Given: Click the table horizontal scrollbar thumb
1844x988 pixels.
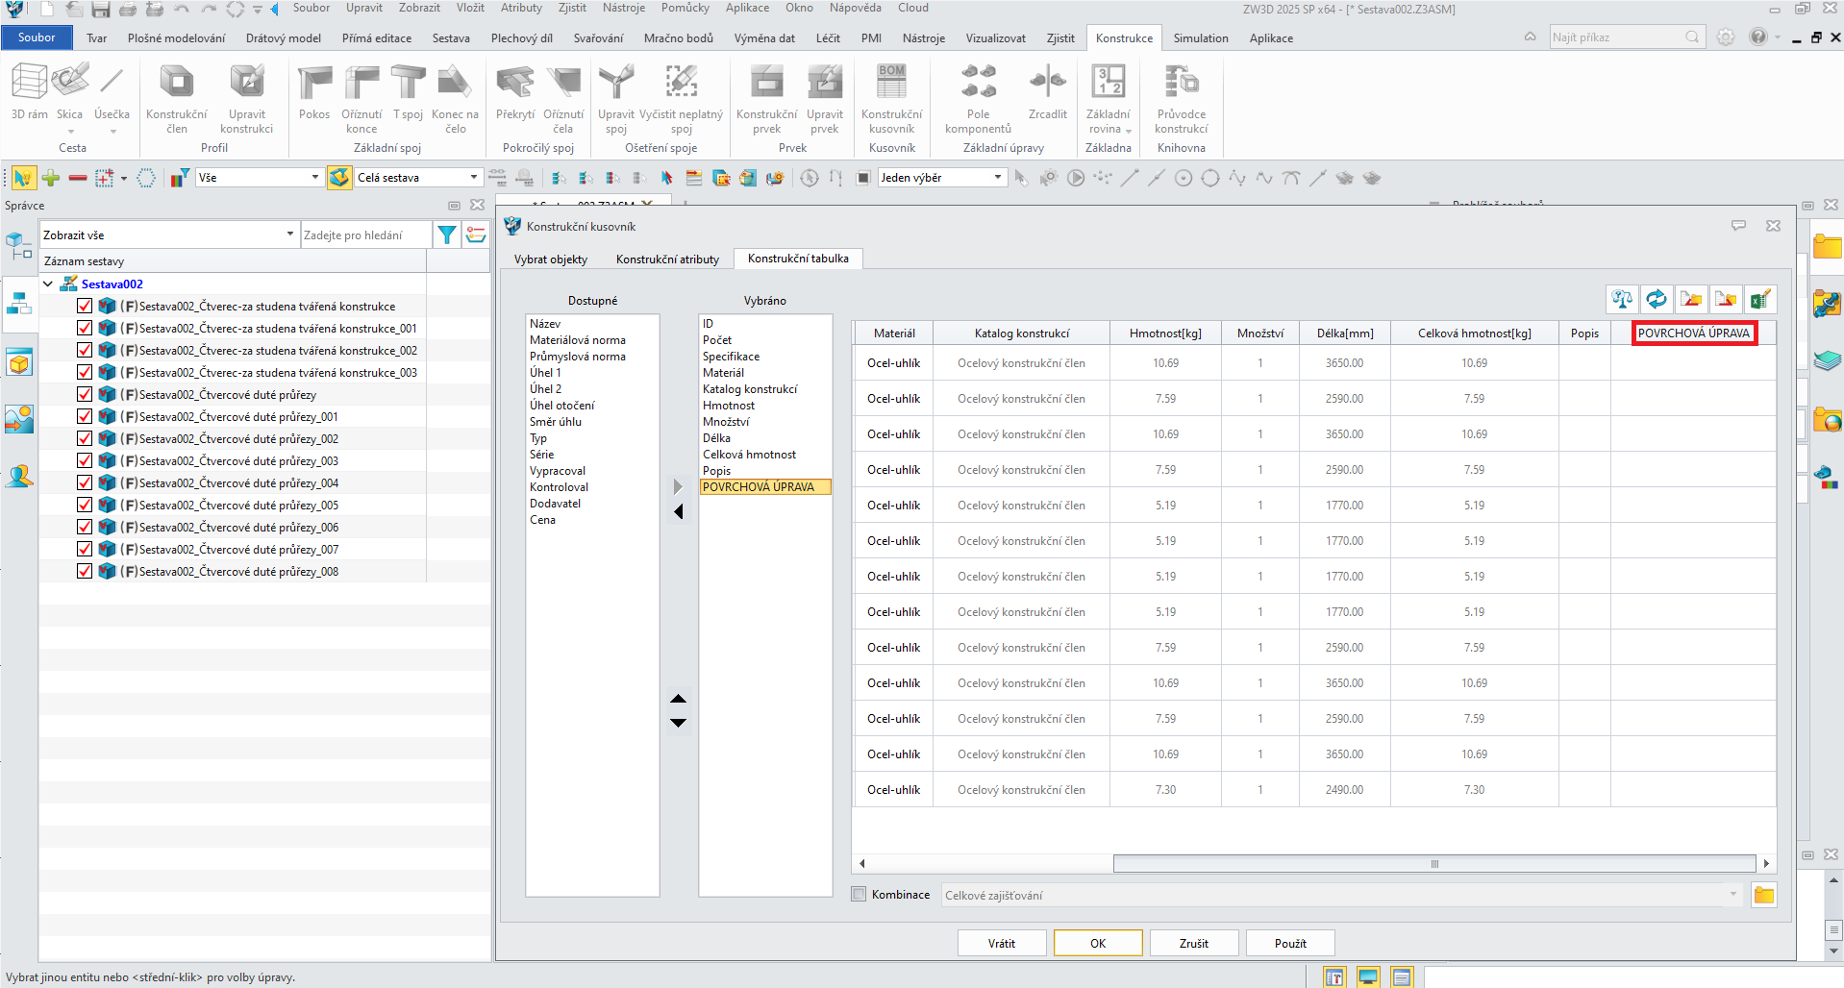Looking at the screenshot, I should click(x=1434, y=863).
